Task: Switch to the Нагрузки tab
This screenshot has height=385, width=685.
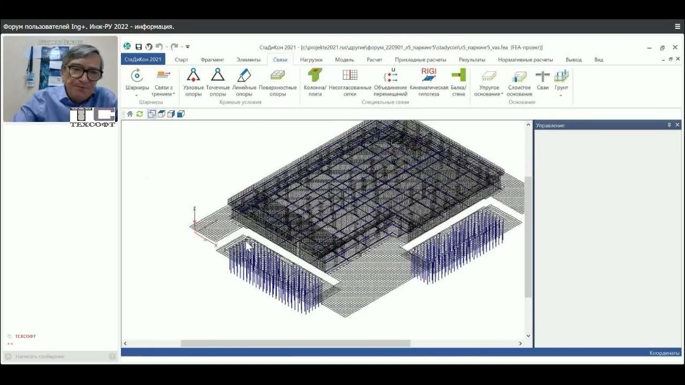Action: click(311, 60)
